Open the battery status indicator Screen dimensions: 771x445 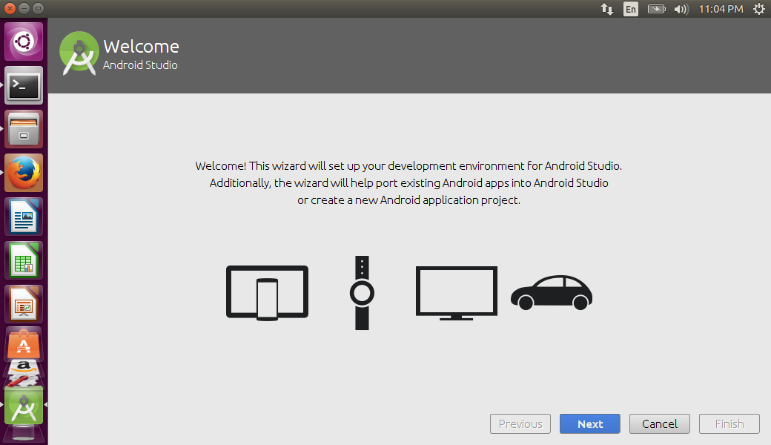(656, 9)
